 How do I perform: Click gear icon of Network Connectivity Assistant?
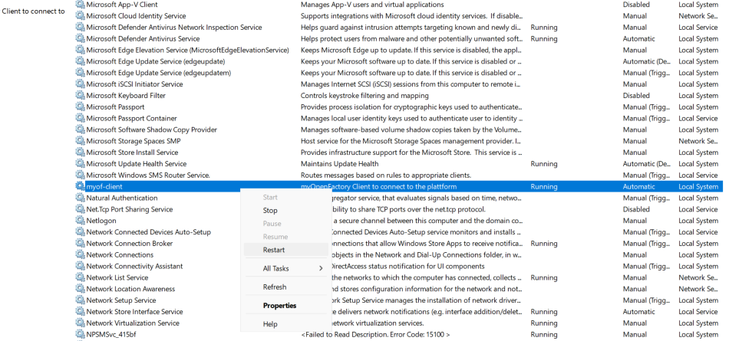click(81, 266)
